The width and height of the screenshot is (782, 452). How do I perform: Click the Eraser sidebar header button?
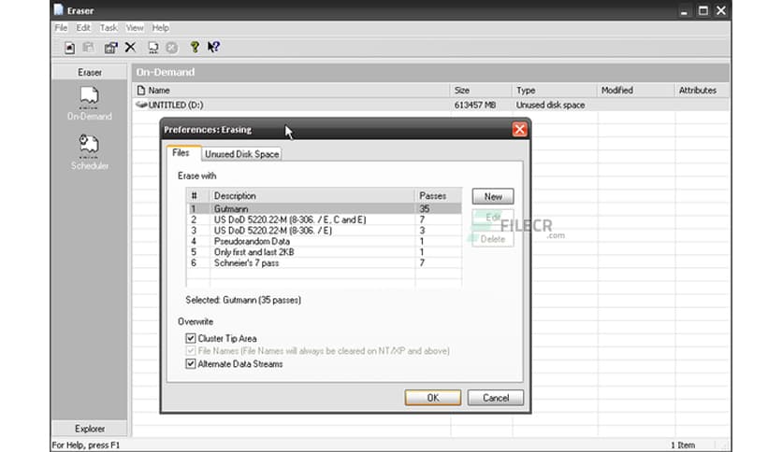90,72
